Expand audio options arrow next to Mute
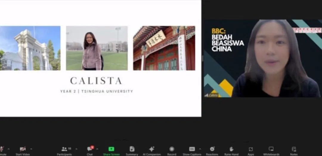This screenshot has height=156, width=322. (x=8, y=149)
